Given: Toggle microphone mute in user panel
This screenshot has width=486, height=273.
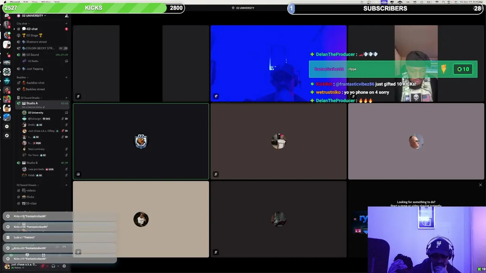Looking at the screenshot, I should 43,266.
